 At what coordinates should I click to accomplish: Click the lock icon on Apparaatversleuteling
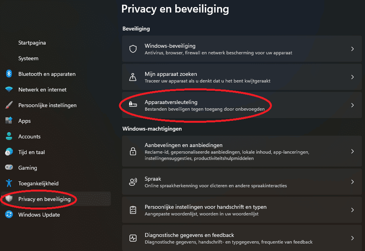coord(133,105)
